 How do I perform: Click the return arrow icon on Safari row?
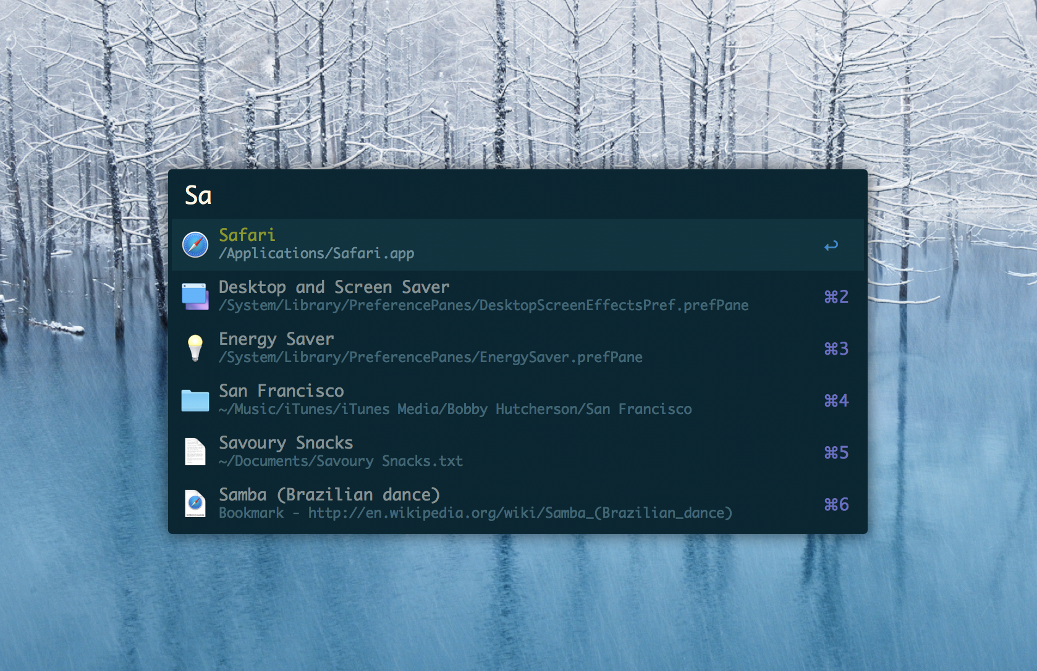tap(831, 246)
